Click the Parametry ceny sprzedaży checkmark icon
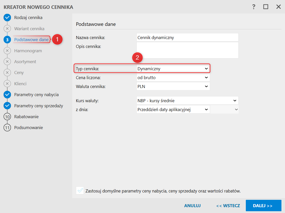This screenshot has width=285, height=213. click(7, 106)
